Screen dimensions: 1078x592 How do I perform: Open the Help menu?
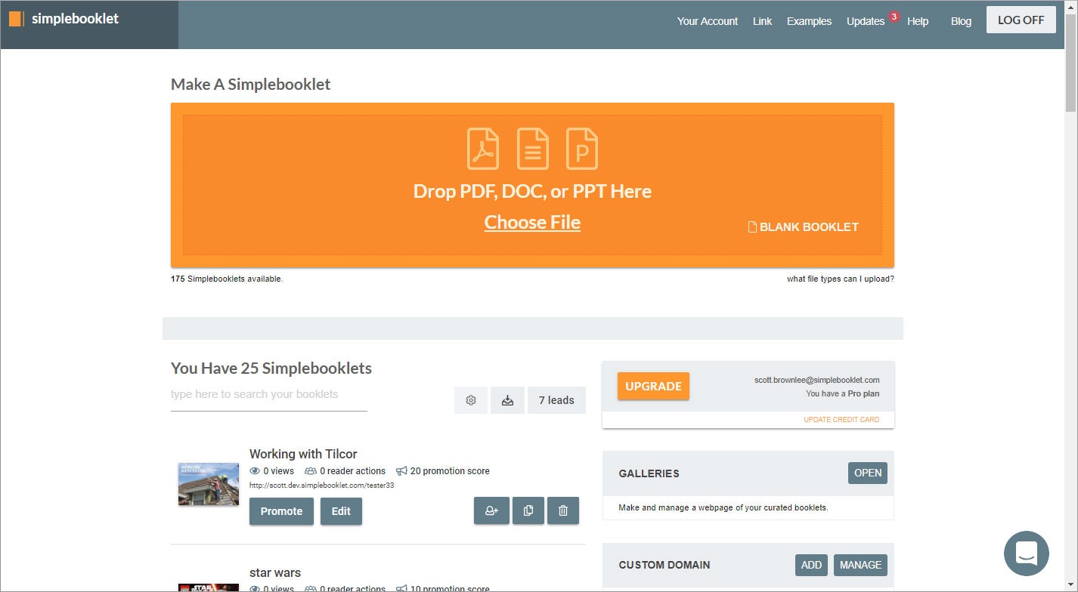(918, 21)
